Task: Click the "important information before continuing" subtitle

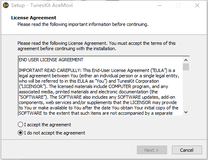Action: coord(108,24)
